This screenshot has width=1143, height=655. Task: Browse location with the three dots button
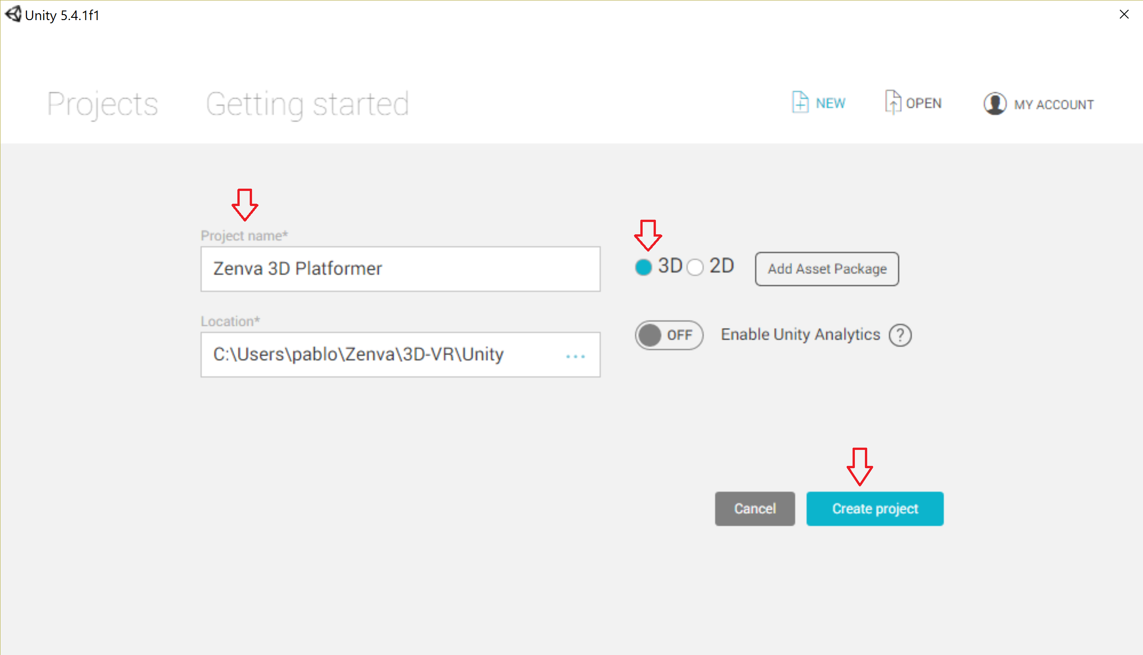click(x=575, y=356)
